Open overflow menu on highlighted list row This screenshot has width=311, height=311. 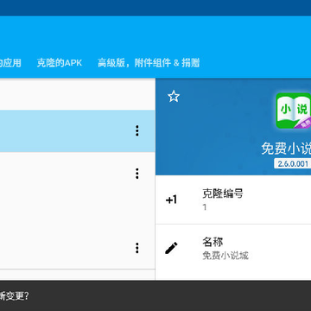[x=137, y=130]
